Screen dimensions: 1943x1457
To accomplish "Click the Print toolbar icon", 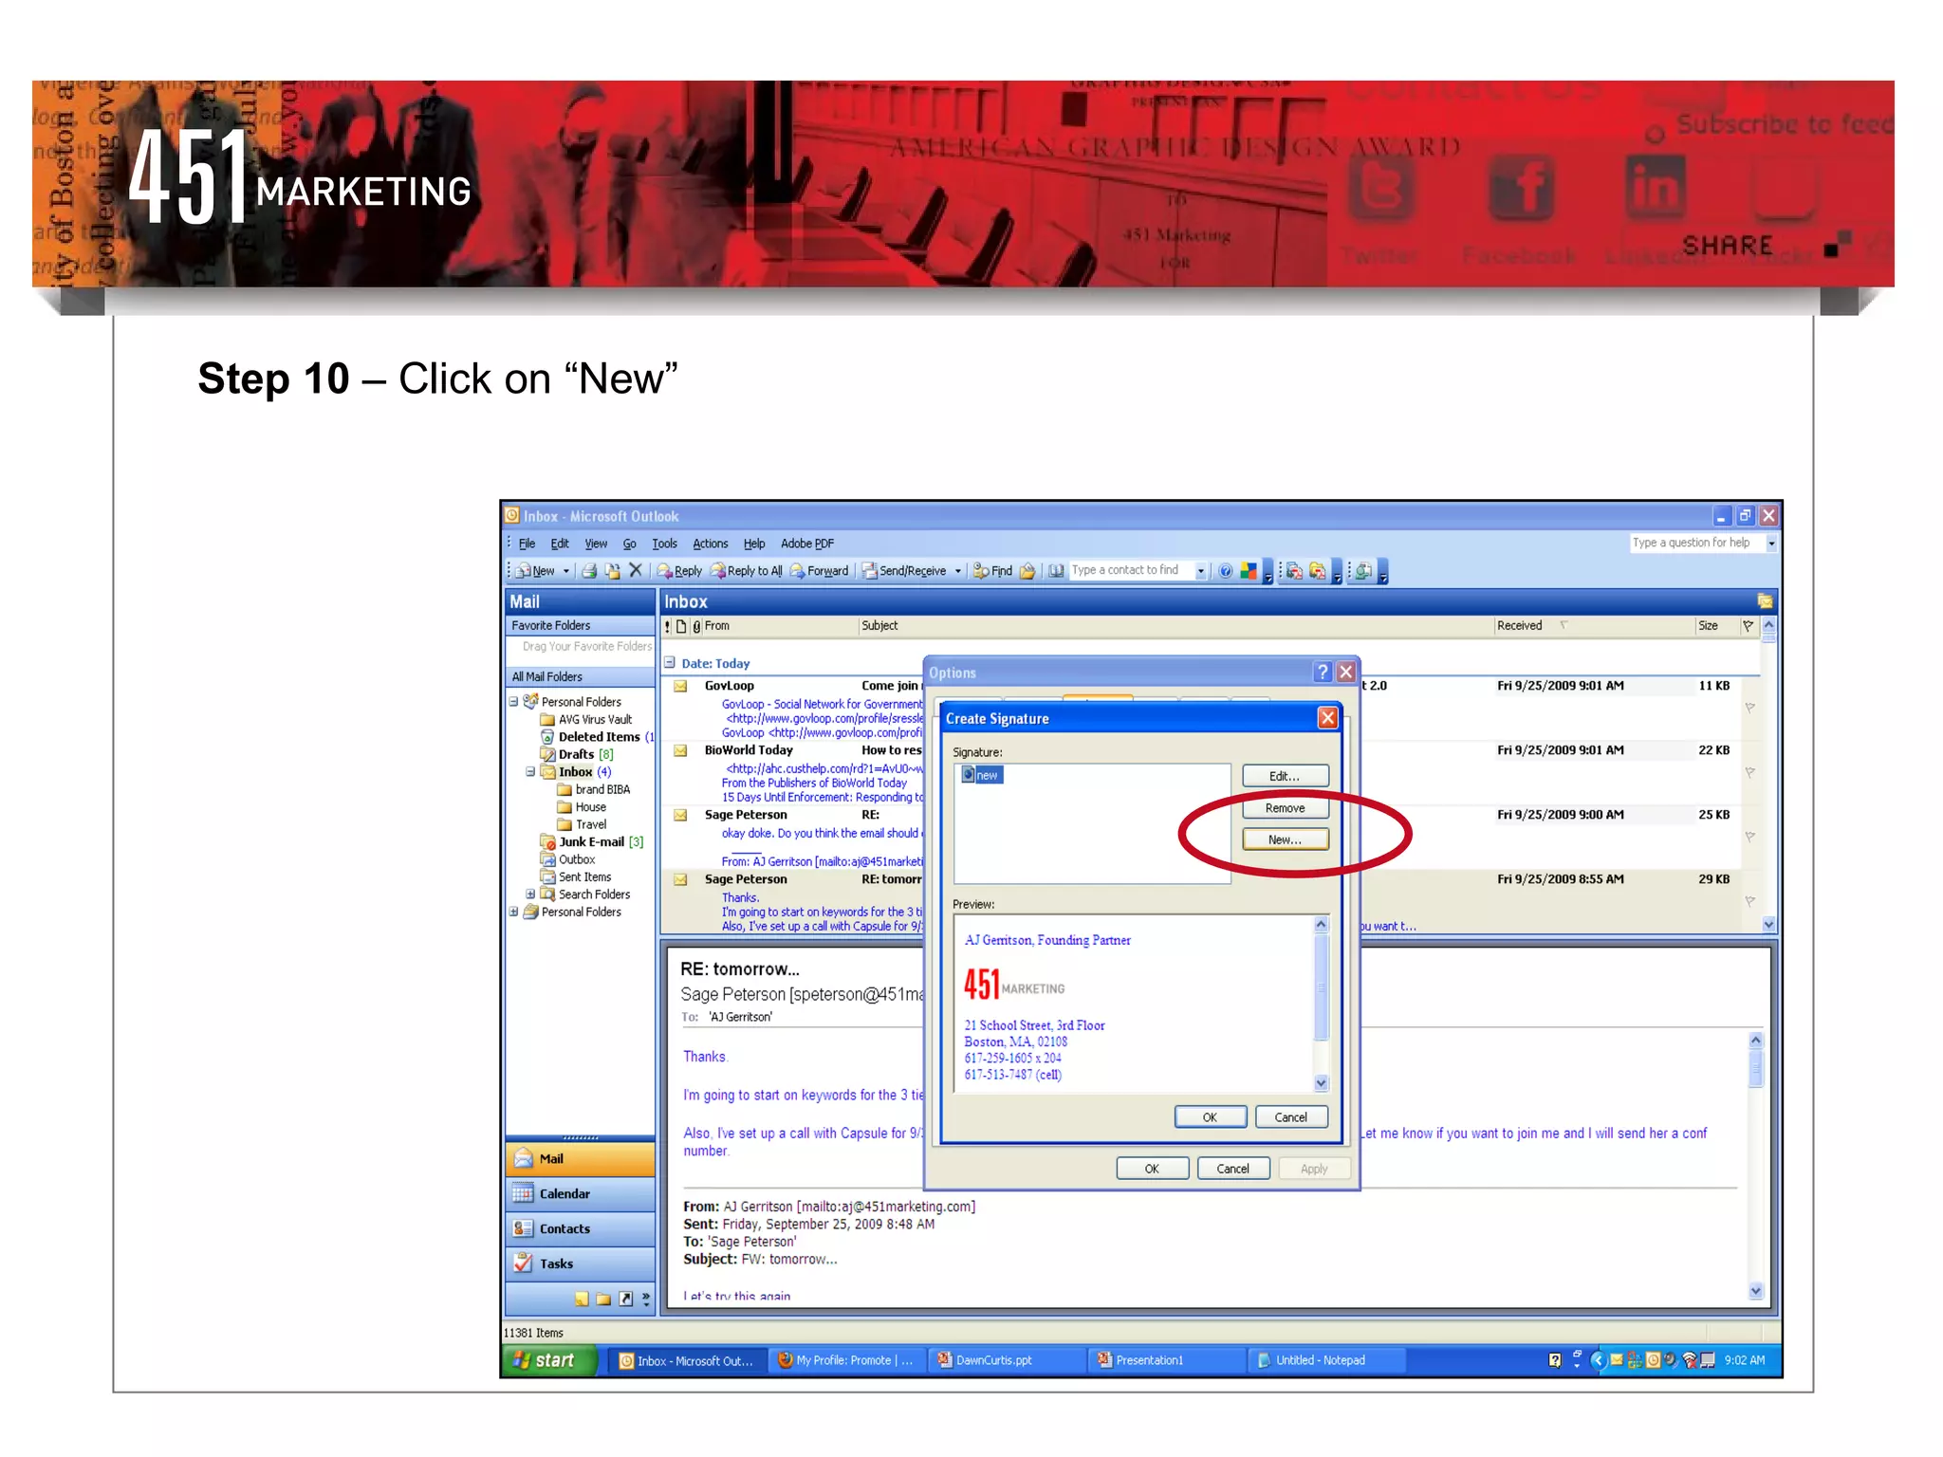I will (x=589, y=571).
